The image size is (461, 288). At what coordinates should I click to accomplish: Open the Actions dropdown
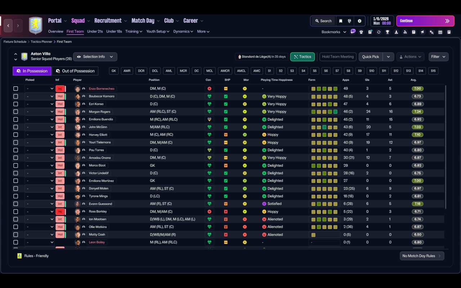[x=410, y=57]
